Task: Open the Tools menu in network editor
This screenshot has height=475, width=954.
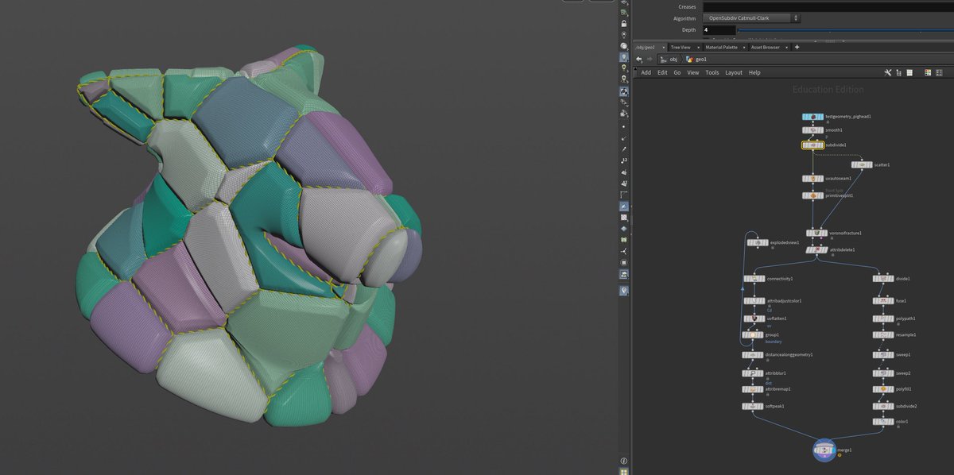Action: (712, 72)
